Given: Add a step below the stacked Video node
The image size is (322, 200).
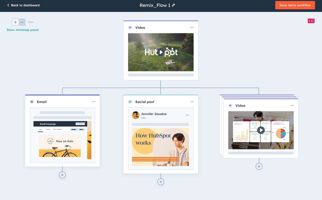Looking at the screenshot, I should (259, 166).
